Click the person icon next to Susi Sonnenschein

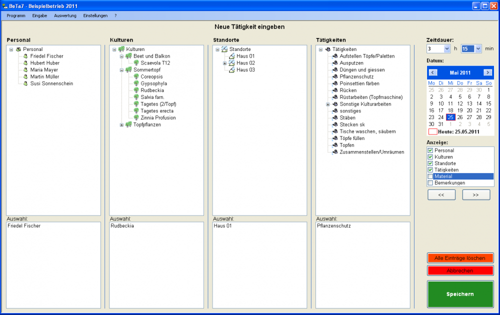coord(25,83)
